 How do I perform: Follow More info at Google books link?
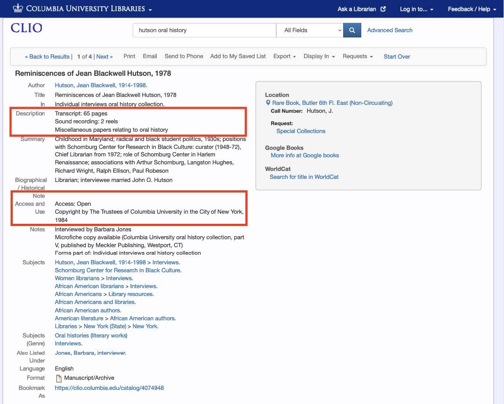[x=304, y=155]
